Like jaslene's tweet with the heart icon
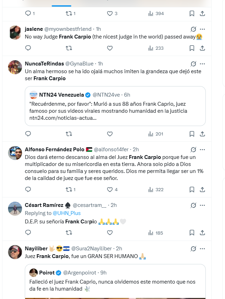This screenshot has height=299, width=225. (110, 48)
